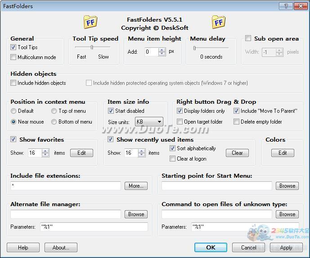Click recently used Show items number field
The height and width of the screenshot is (258, 310).
click(131, 153)
